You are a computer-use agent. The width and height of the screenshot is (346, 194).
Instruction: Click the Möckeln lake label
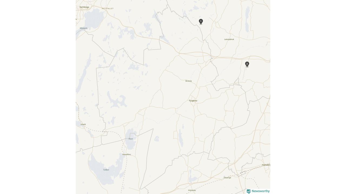[84, 28]
